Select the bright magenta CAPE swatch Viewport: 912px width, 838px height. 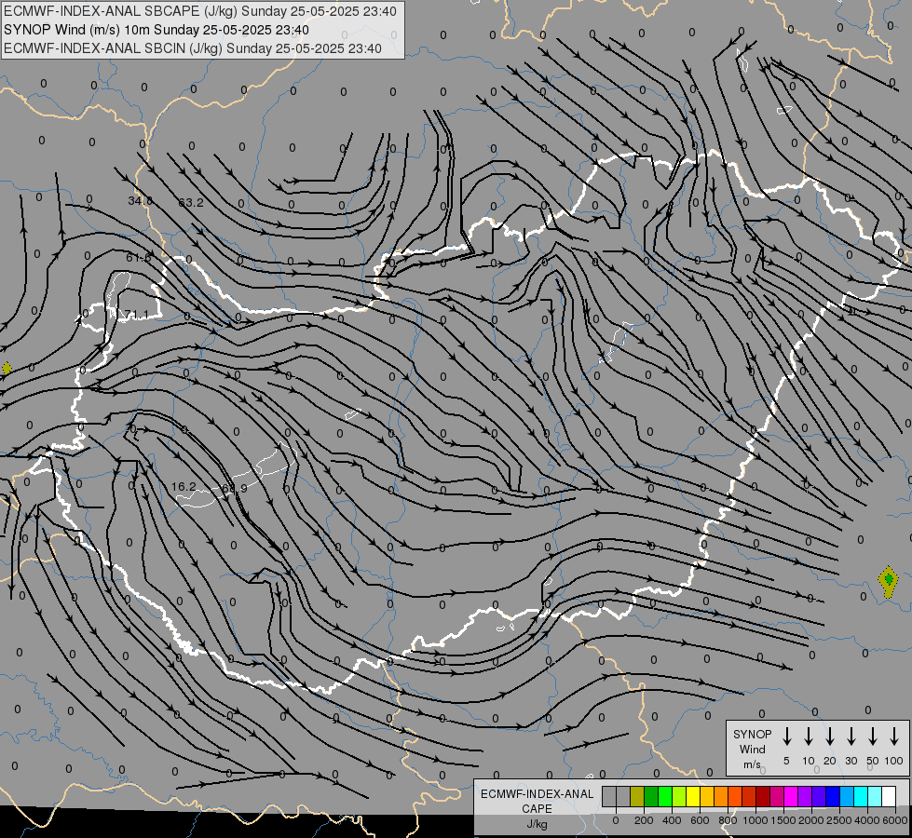click(791, 796)
